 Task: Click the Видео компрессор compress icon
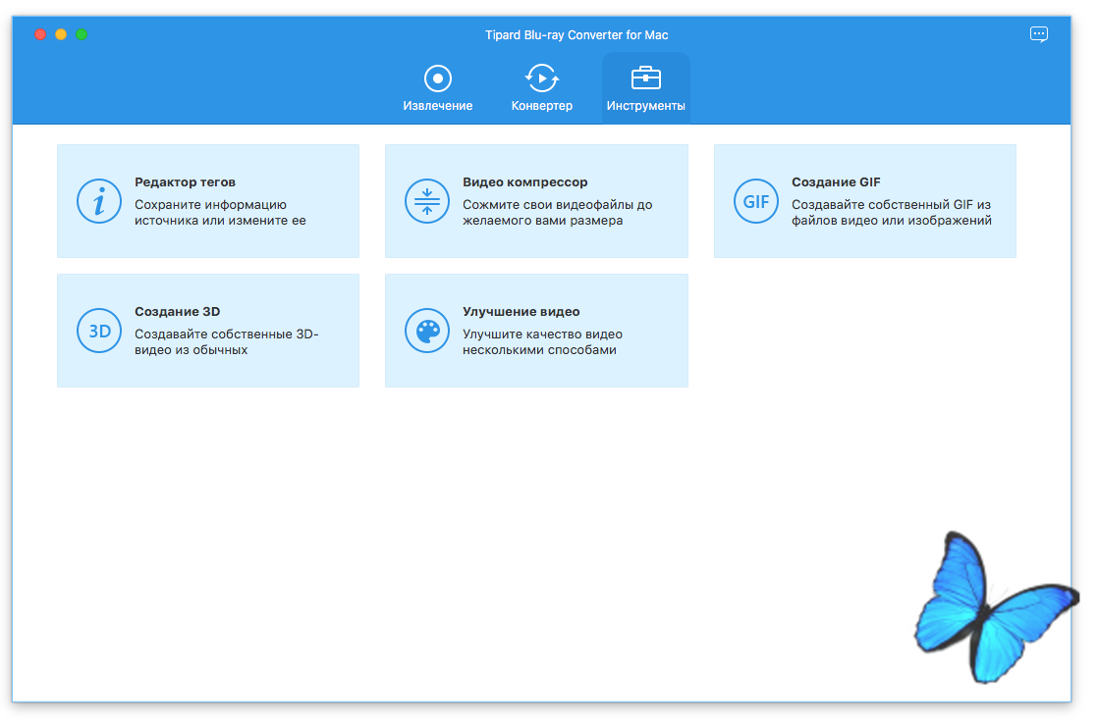point(426,201)
